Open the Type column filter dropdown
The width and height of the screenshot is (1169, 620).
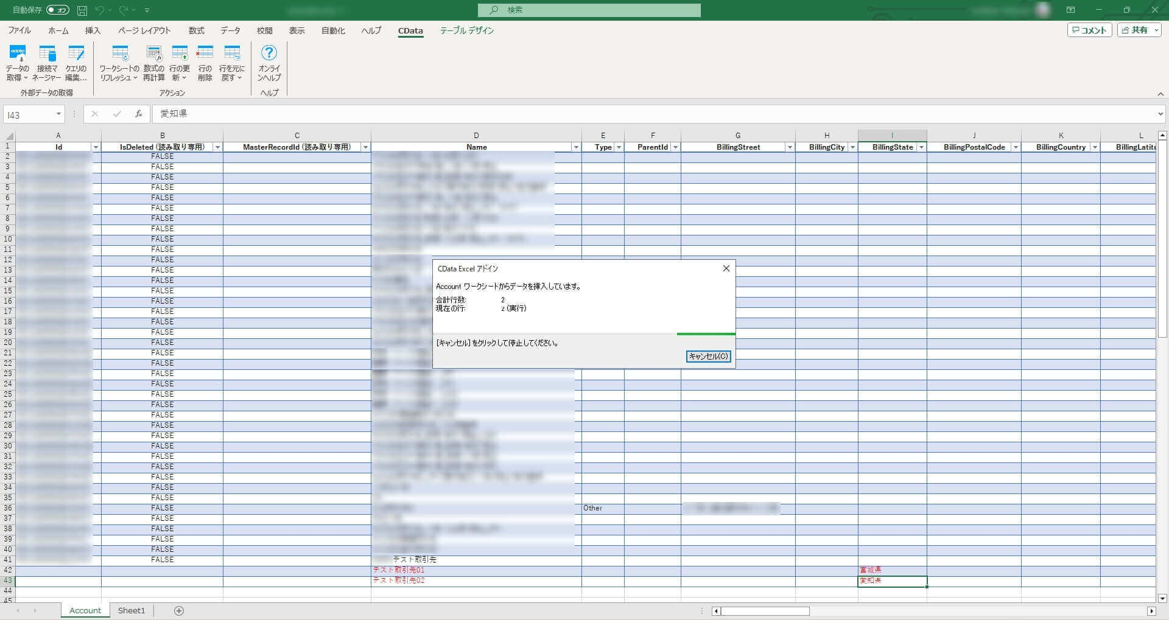tap(619, 147)
